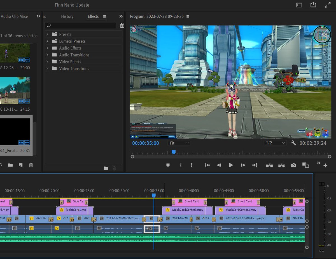Go to Out point button
Screen dimensions: 336x259
coord(255,165)
